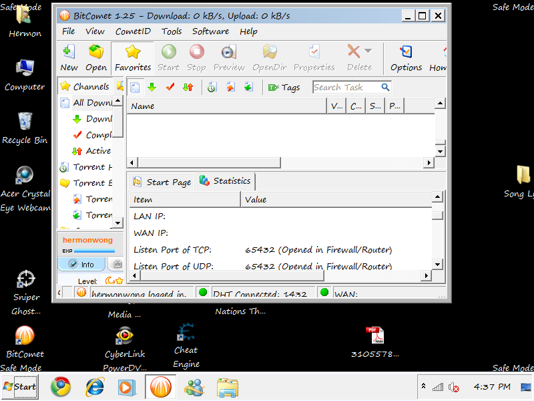534x401 pixels.
Task: Open the Options toolbar icon
Action: point(406,57)
